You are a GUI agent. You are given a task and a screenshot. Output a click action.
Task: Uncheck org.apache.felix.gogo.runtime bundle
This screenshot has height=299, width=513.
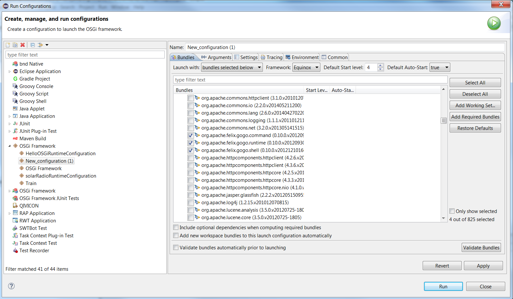(x=191, y=143)
